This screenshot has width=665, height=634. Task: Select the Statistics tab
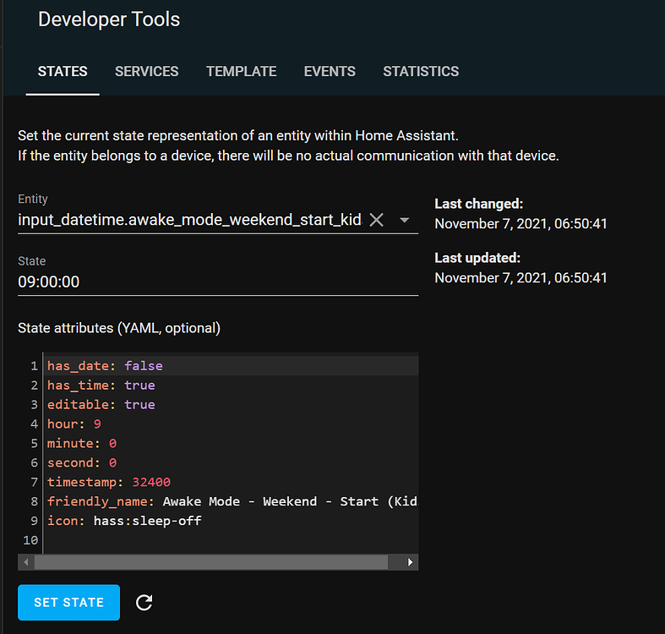coord(421,71)
